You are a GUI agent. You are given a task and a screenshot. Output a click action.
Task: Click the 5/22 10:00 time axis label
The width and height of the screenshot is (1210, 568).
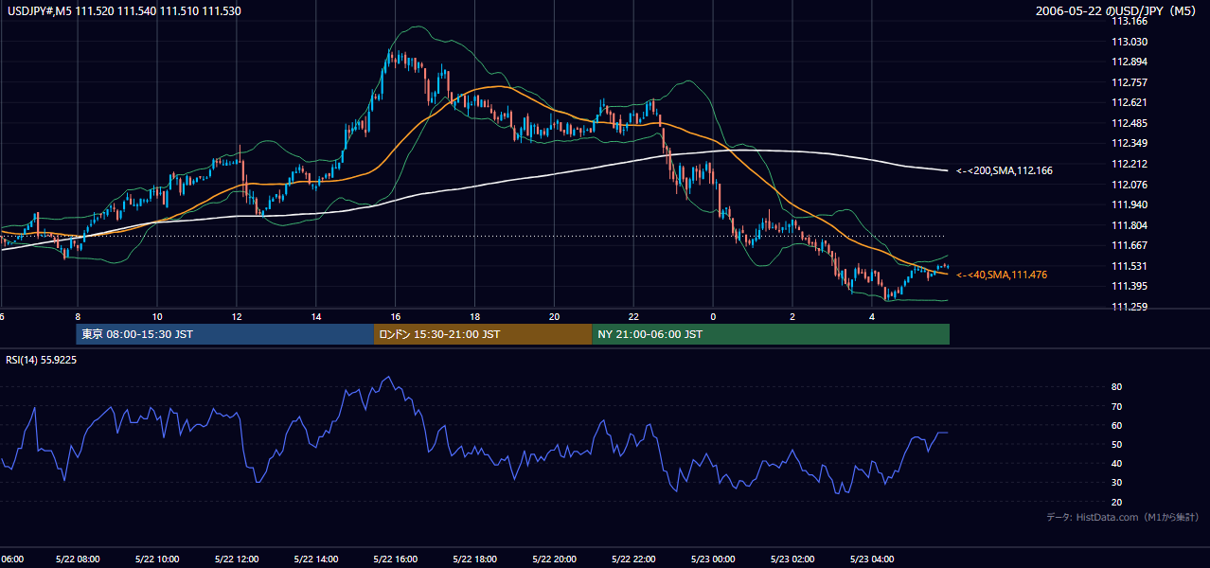point(158,559)
